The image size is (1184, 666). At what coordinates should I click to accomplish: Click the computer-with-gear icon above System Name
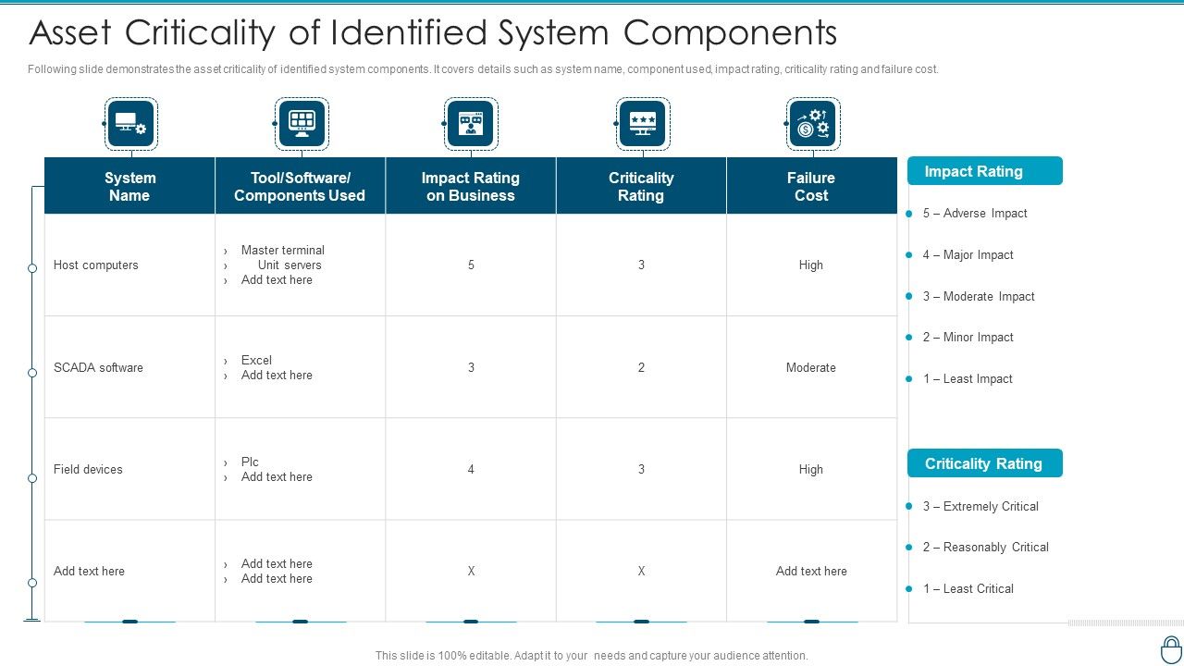[130, 124]
